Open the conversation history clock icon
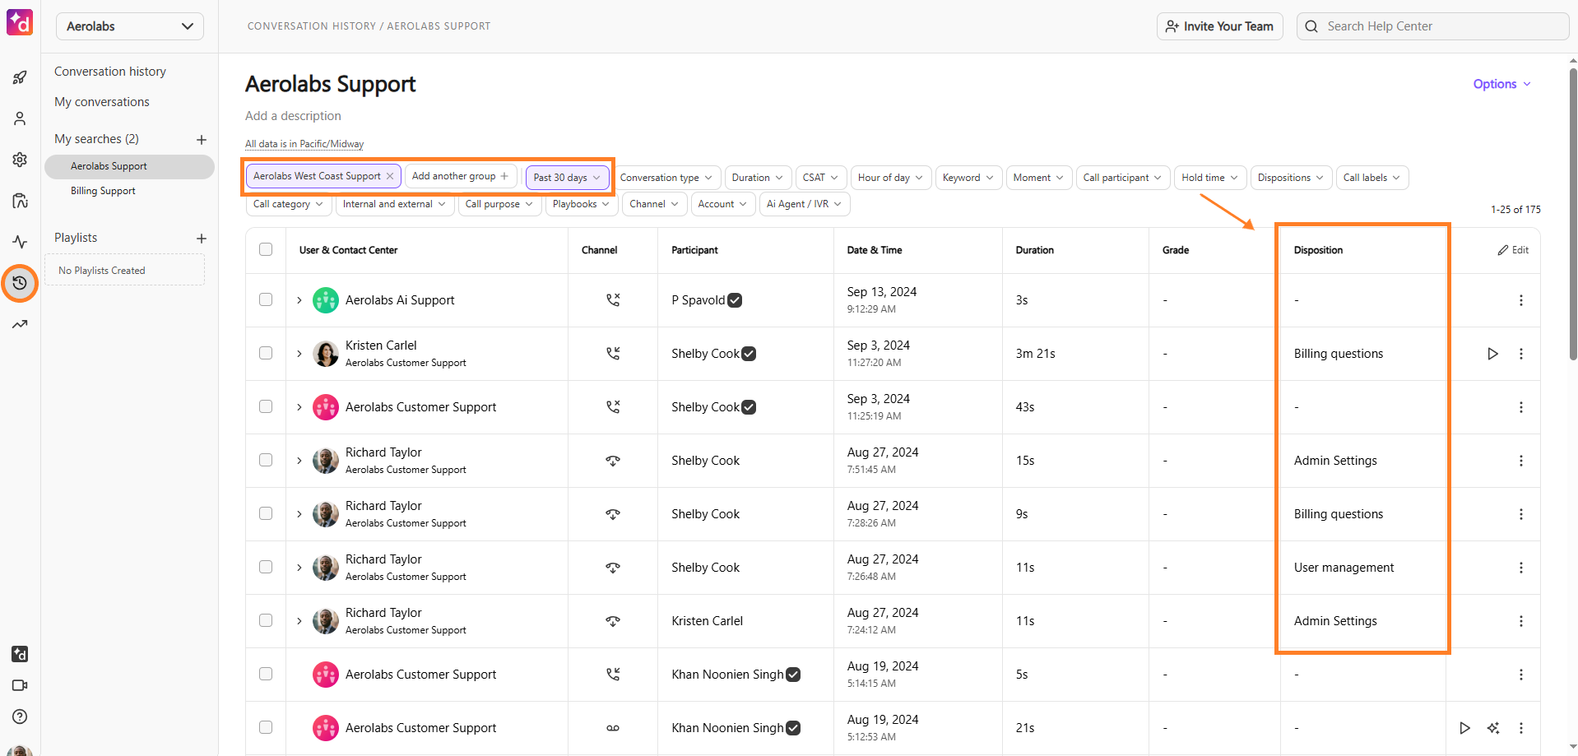1578x756 pixels. click(x=20, y=283)
